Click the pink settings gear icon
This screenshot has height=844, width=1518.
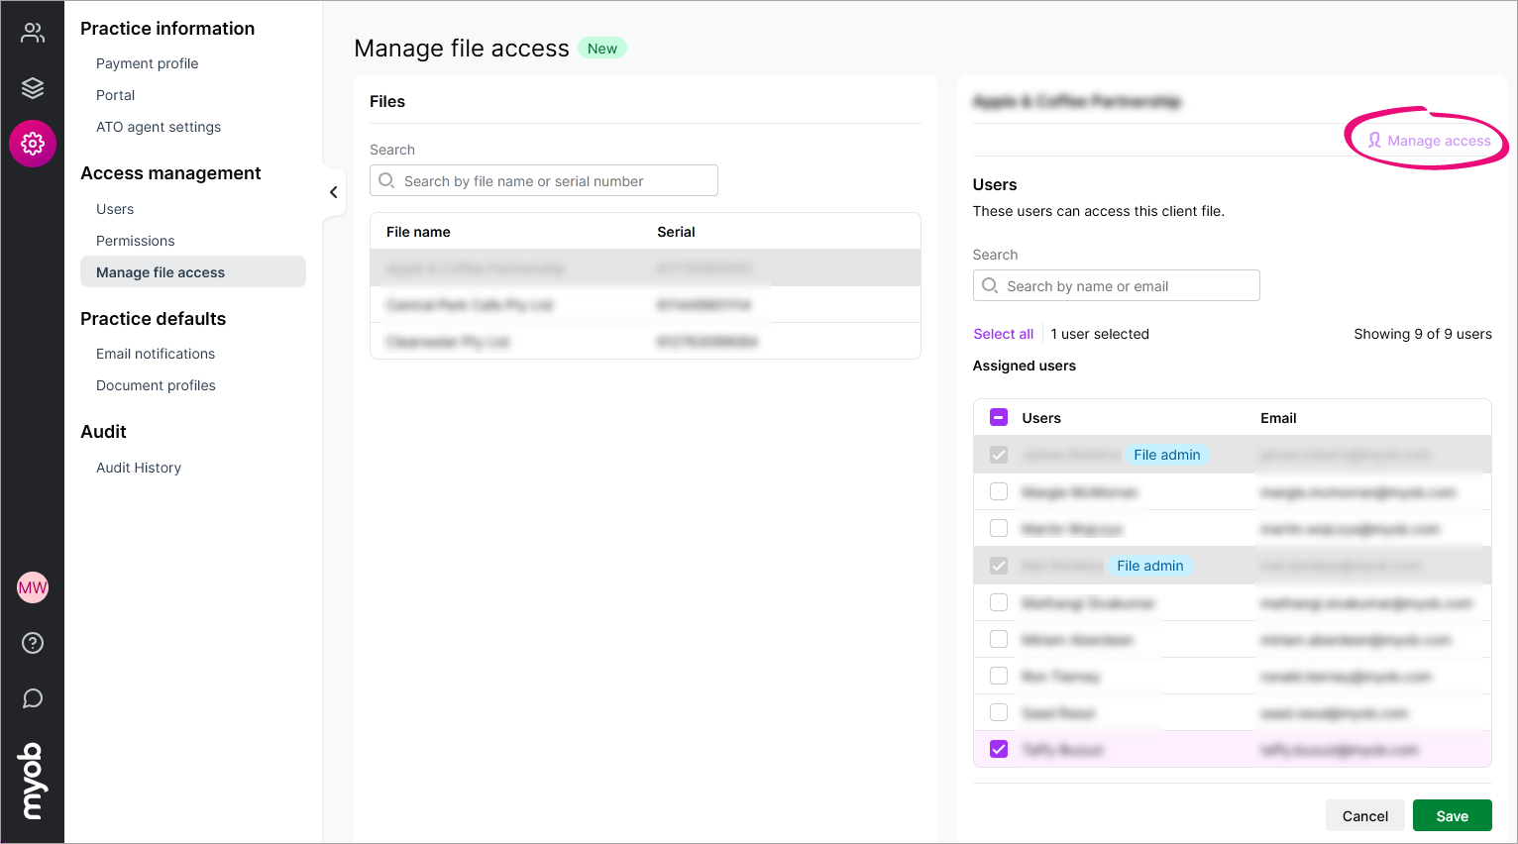(x=33, y=143)
